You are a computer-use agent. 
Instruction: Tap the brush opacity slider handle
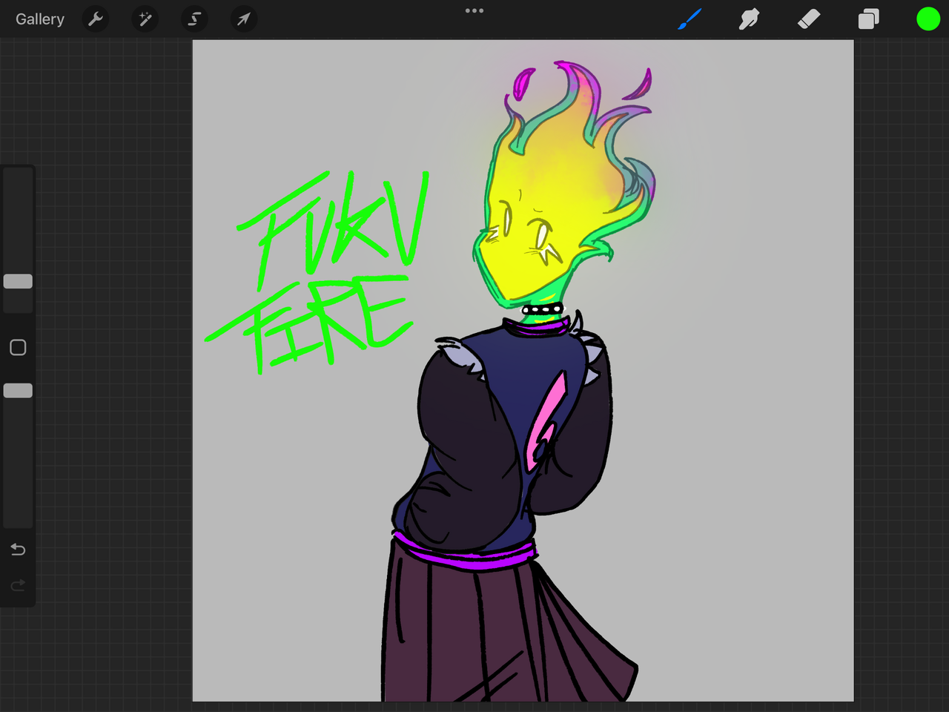coord(18,390)
